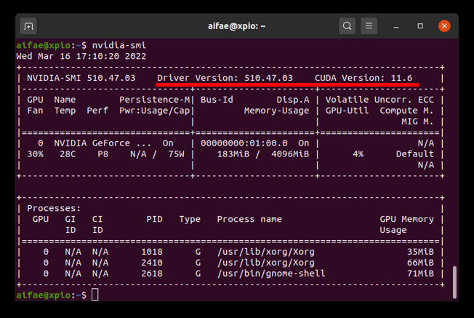Click the date line Wed Mar 16 17:10:20 2022
The image size is (474, 318).
81,56
